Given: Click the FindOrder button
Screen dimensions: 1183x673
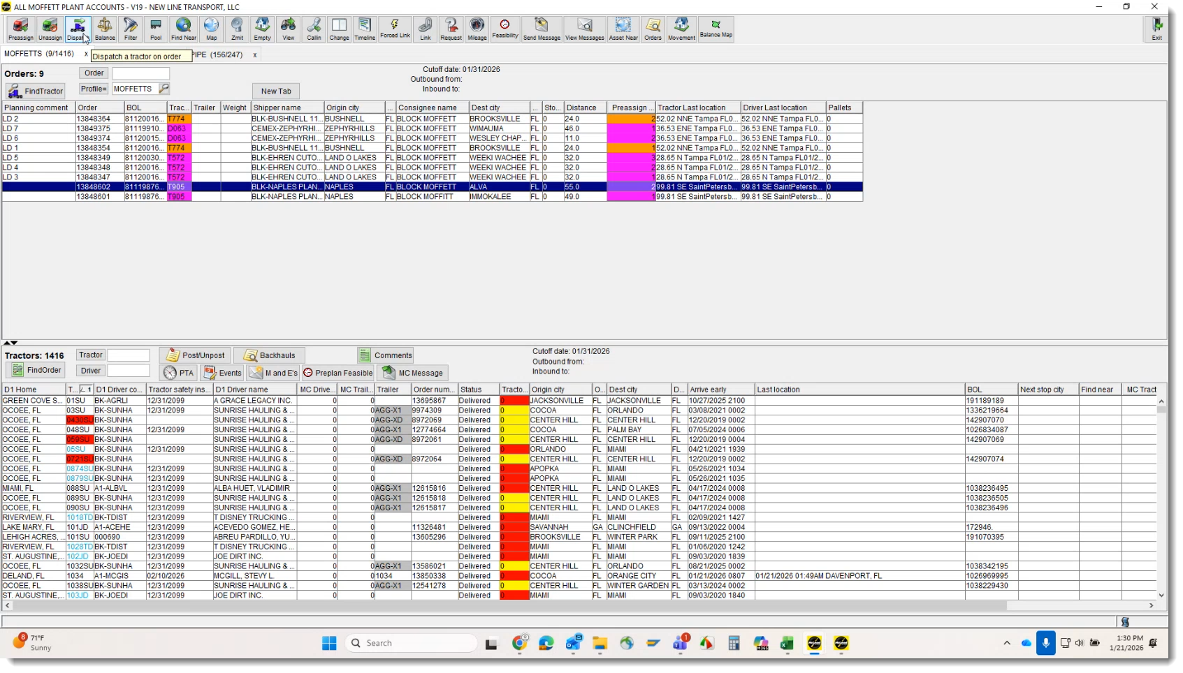Looking at the screenshot, I should (36, 370).
